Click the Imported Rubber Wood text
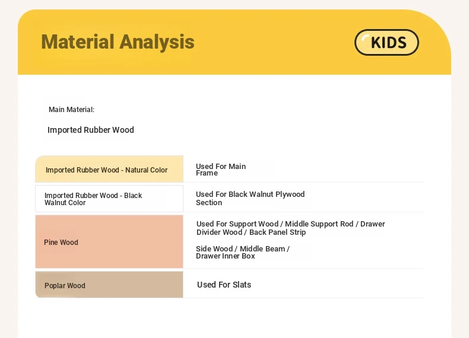 (x=91, y=130)
